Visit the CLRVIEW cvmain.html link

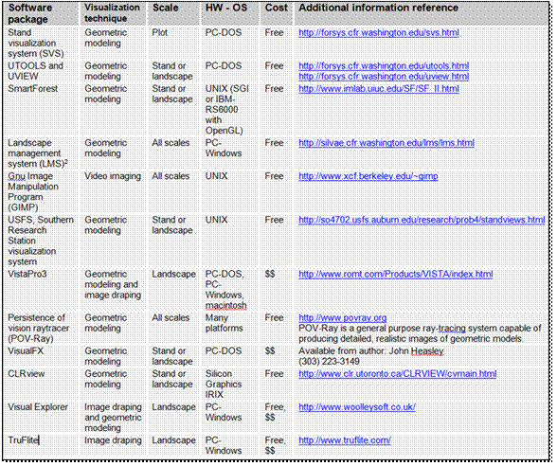pyautogui.click(x=397, y=374)
